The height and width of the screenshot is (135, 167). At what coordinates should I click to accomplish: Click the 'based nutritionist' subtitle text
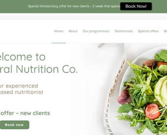[x=22, y=92]
